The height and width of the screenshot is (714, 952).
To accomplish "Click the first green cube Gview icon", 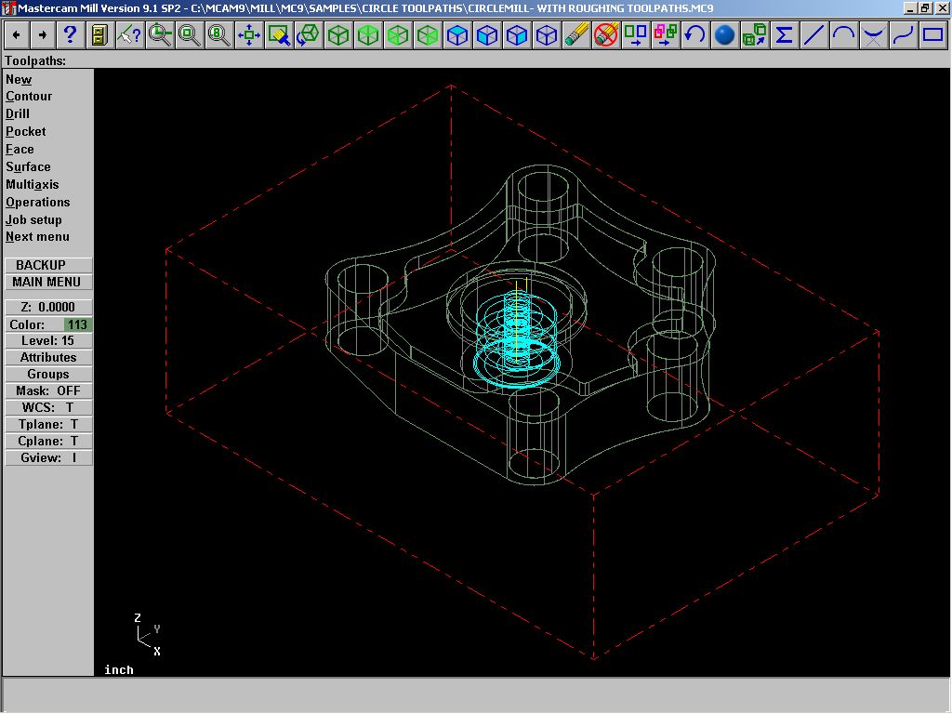I will (338, 35).
